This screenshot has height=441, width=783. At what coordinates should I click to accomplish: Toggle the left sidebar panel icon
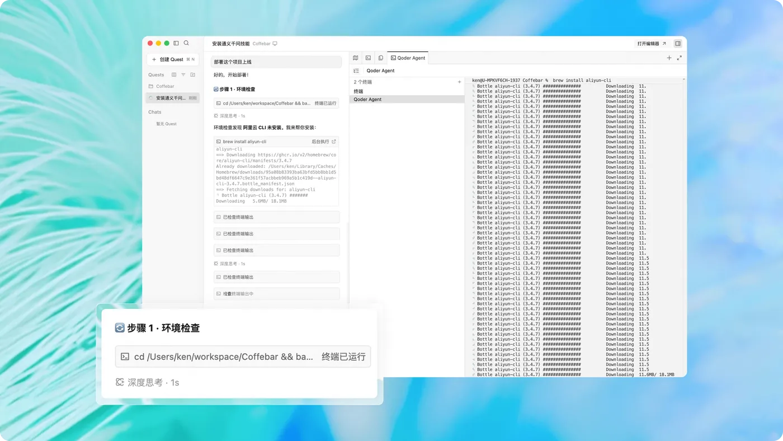point(176,43)
